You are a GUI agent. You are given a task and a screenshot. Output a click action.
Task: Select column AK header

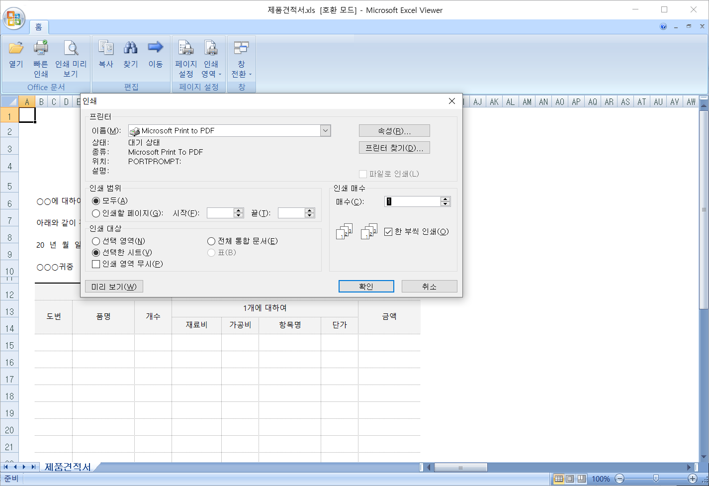pos(494,102)
